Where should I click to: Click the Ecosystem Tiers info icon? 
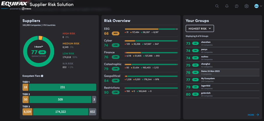(x=42, y=76)
